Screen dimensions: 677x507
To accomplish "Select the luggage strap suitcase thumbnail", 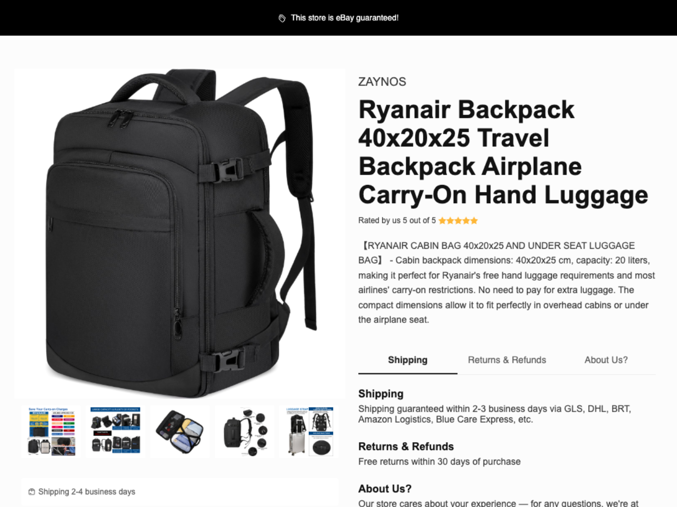I will 308,431.
